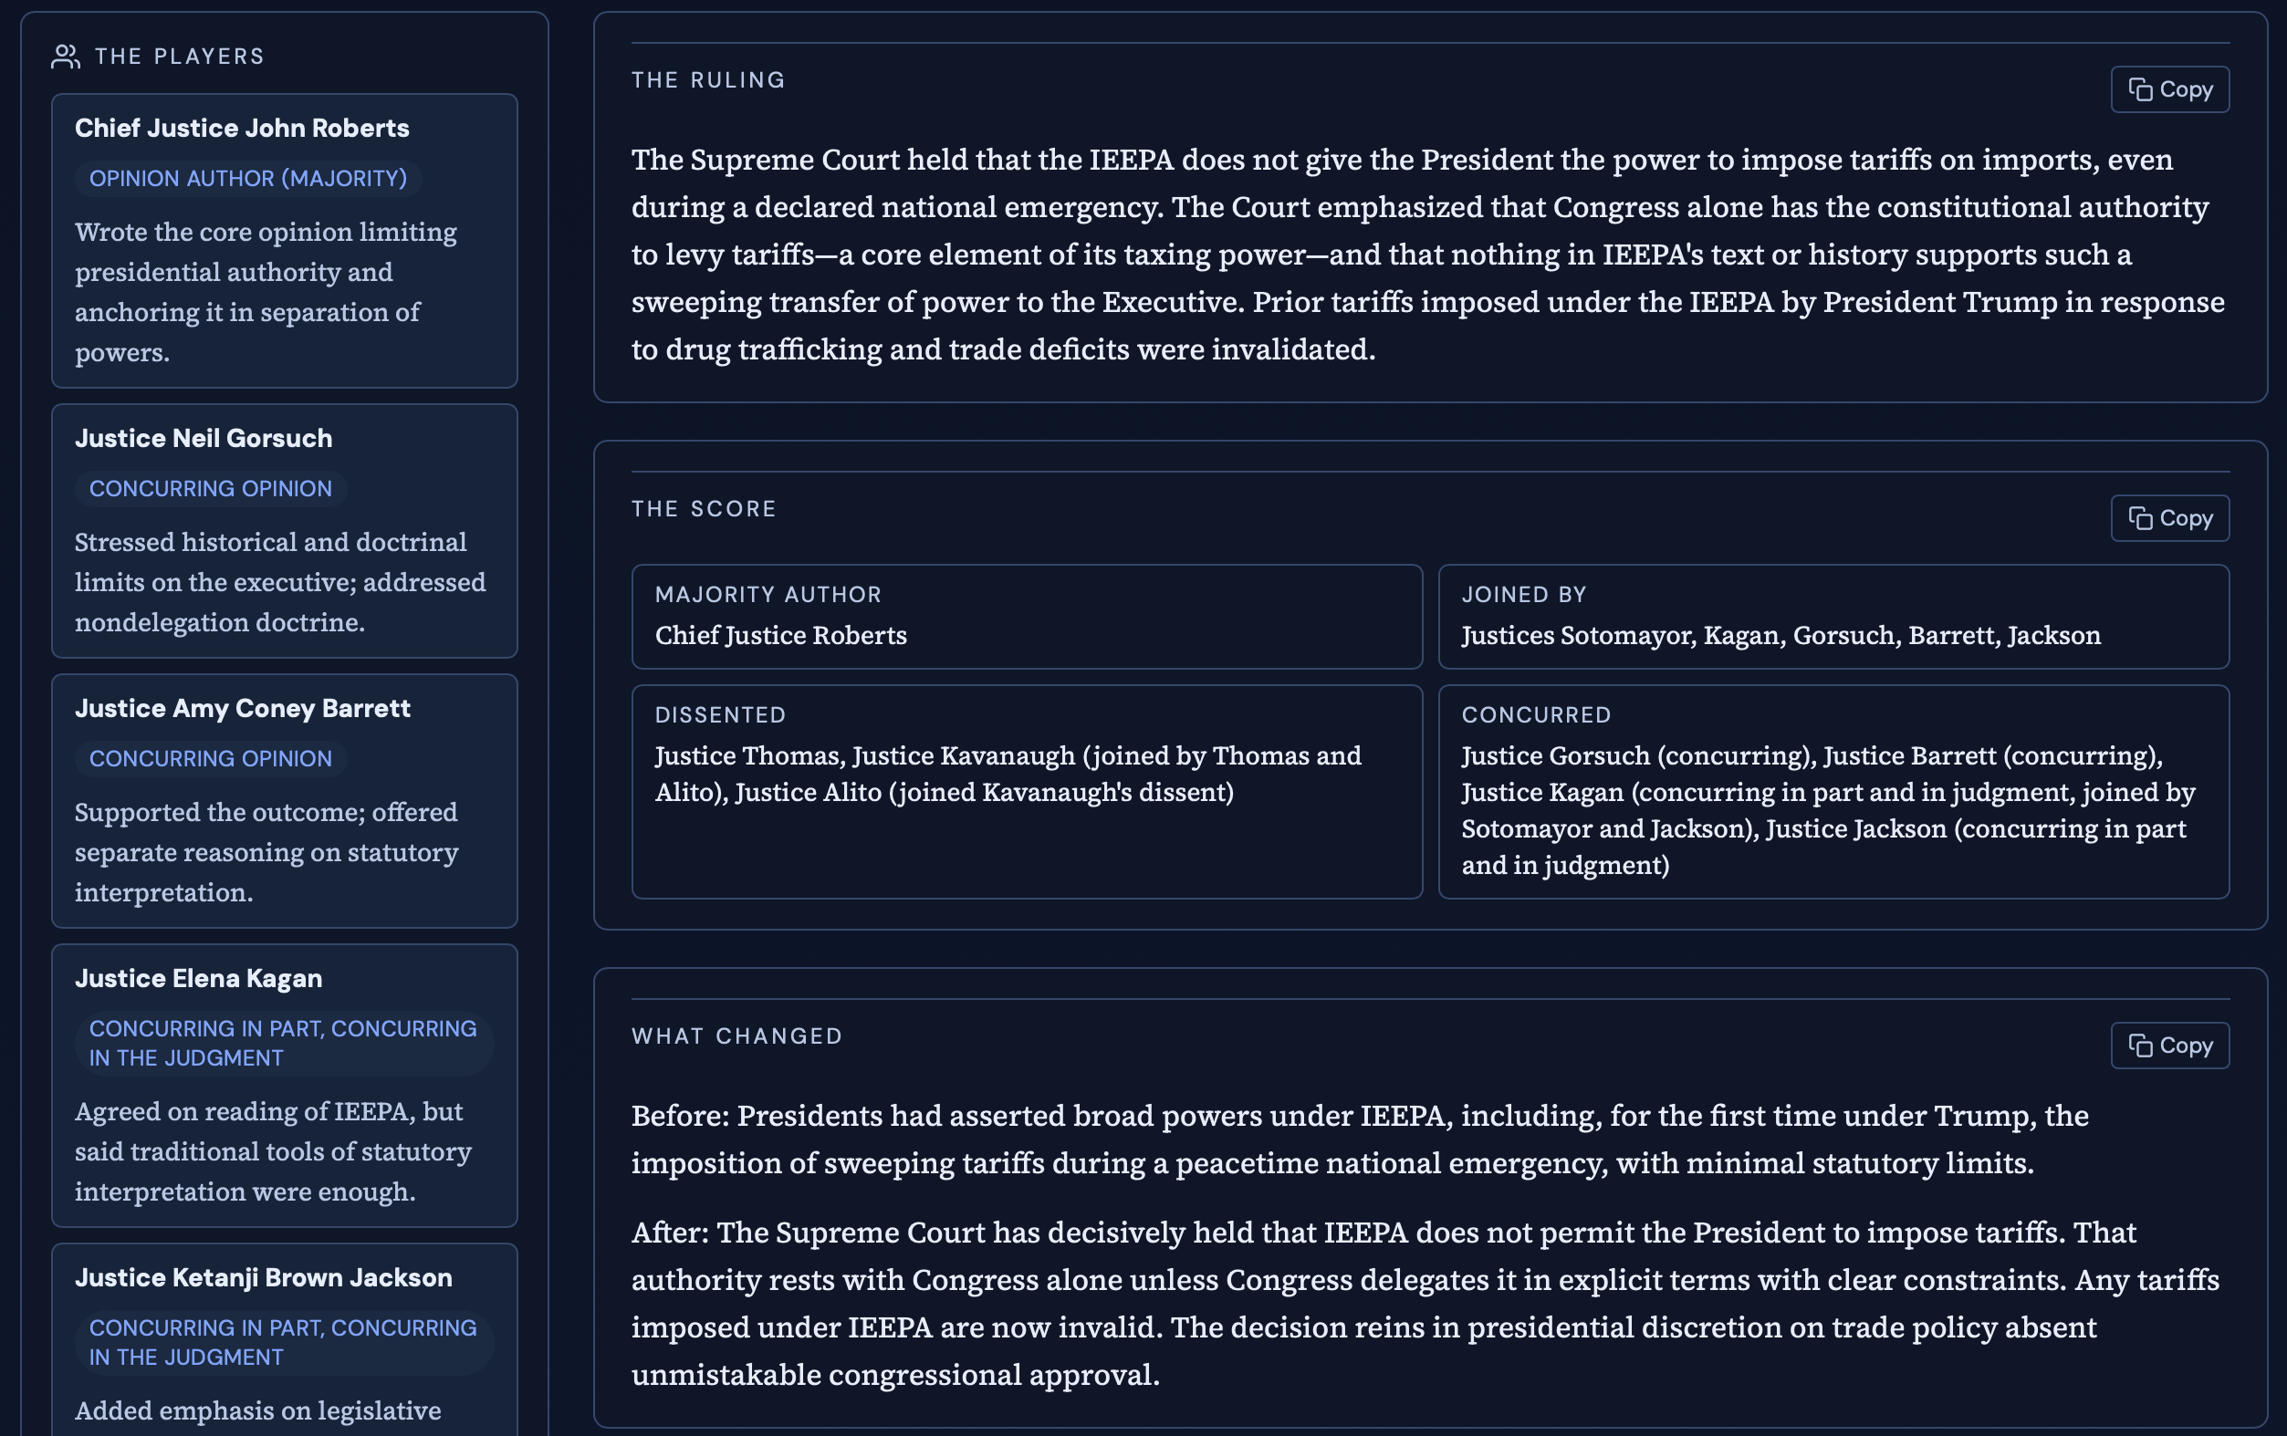This screenshot has width=2287, height=1436.
Task: Click Gorsuch's Concurring Opinion badge
Action: (x=211, y=488)
